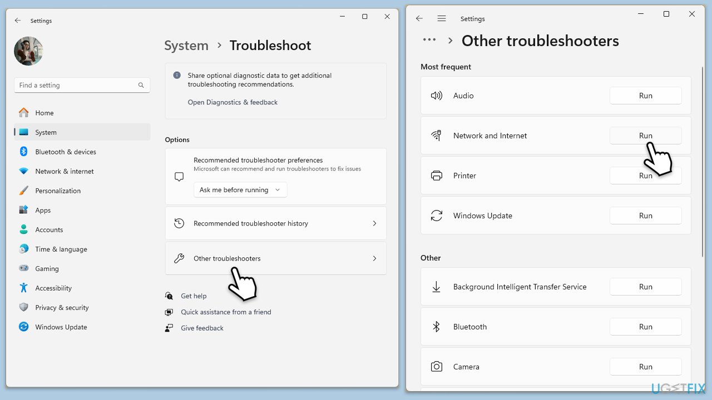
Task: Run the Audio troubleshooter
Action: click(x=645, y=96)
